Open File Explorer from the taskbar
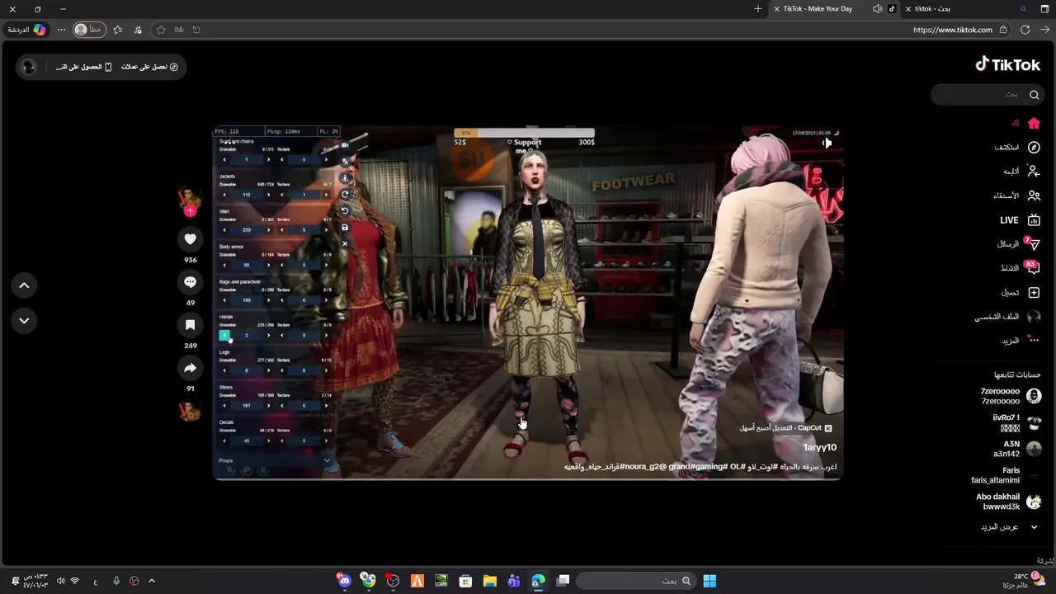Image resolution: width=1056 pixels, height=594 pixels. pyautogui.click(x=490, y=581)
